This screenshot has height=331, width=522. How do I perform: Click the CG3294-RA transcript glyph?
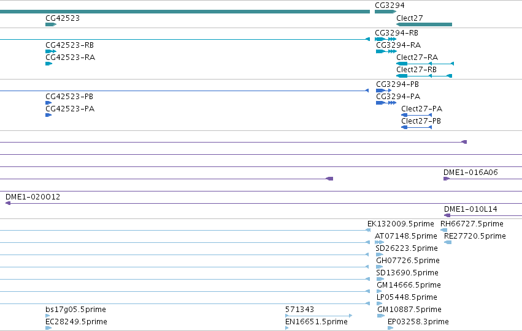point(386,51)
